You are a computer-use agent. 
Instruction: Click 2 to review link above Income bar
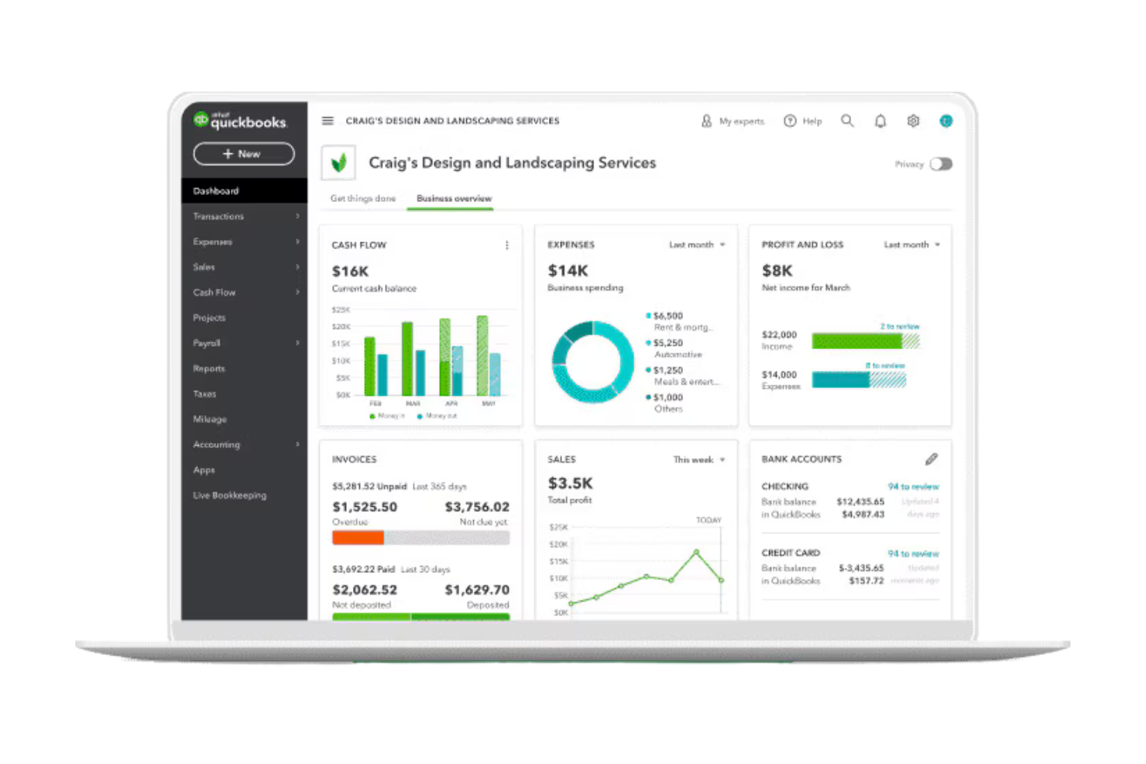coord(900,327)
